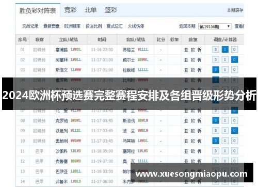Open 亚 data for match 01
The width and height of the screenshot is (258, 187).
pos(186,50)
